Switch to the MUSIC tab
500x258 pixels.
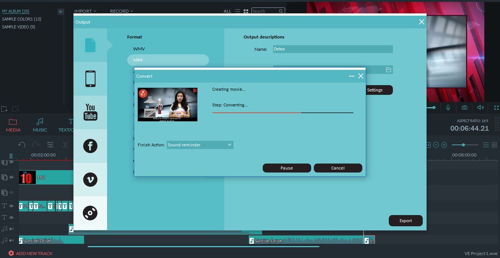point(40,125)
